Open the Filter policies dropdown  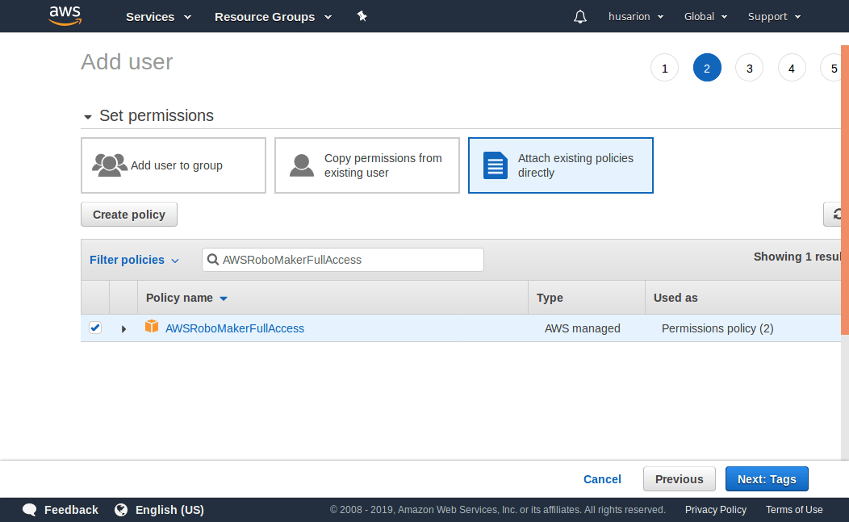pyautogui.click(x=134, y=260)
